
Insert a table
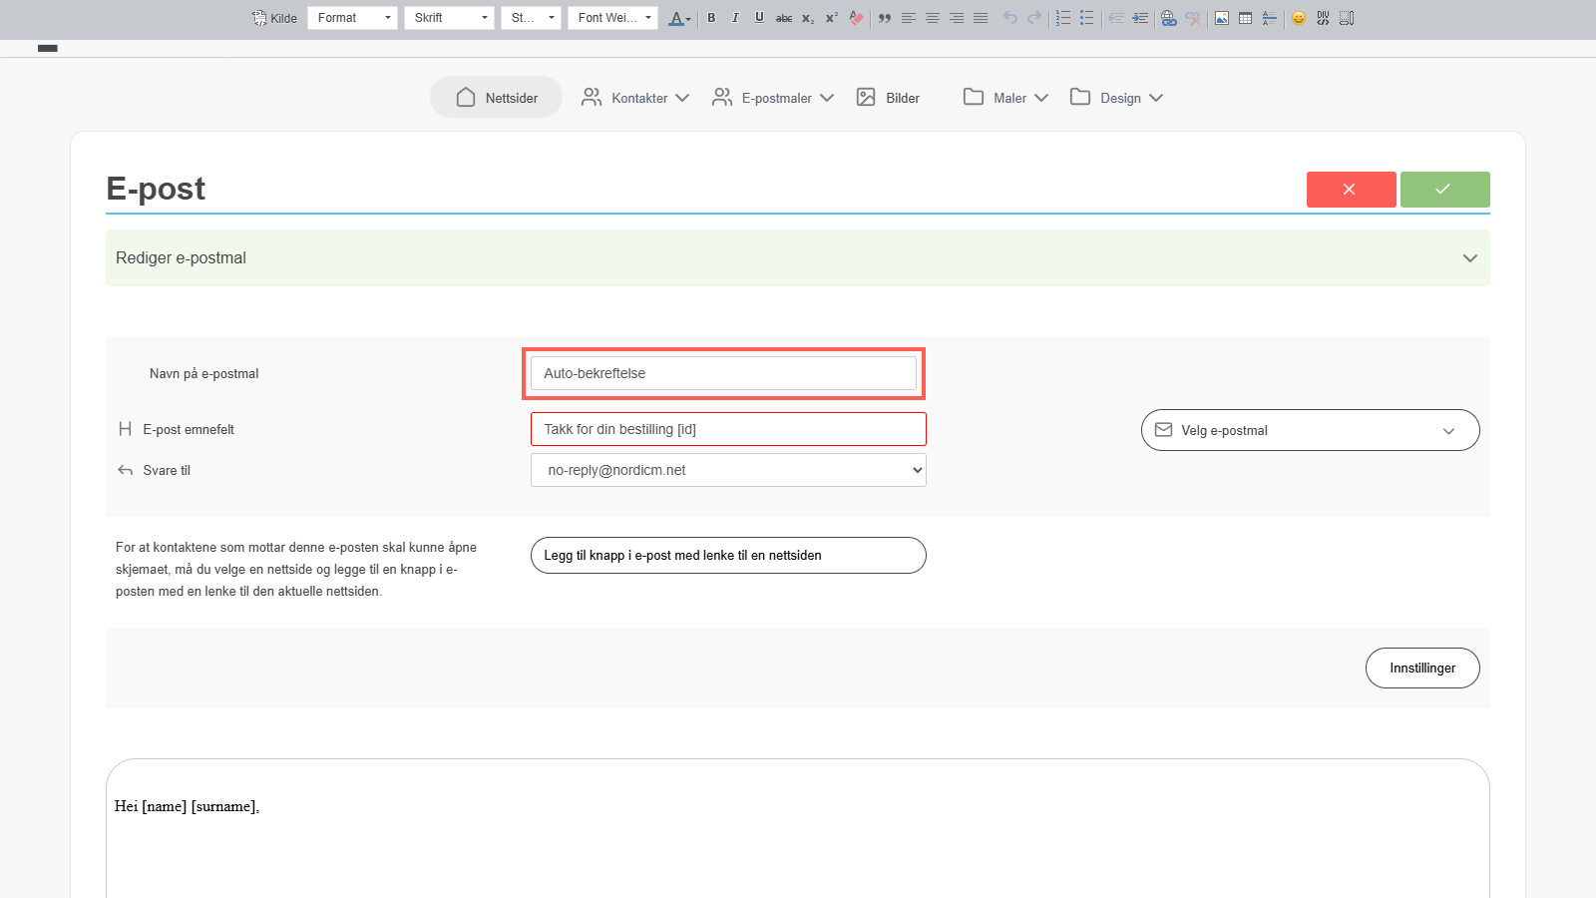[1246, 18]
